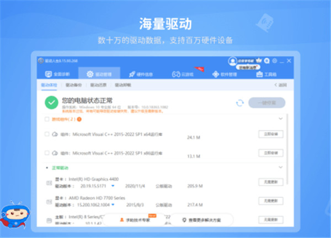Click cloud icon of Visual C++ x86 row

click(55, 153)
